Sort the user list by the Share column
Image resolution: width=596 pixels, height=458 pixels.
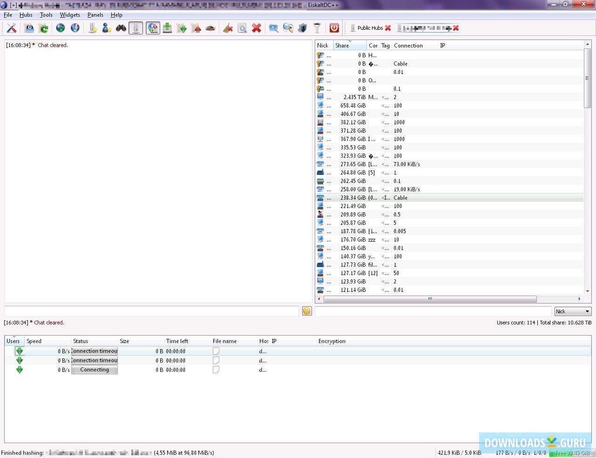point(350,46)
